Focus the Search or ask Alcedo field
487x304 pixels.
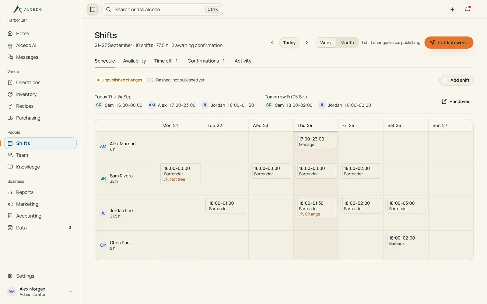tap(162, 9)
